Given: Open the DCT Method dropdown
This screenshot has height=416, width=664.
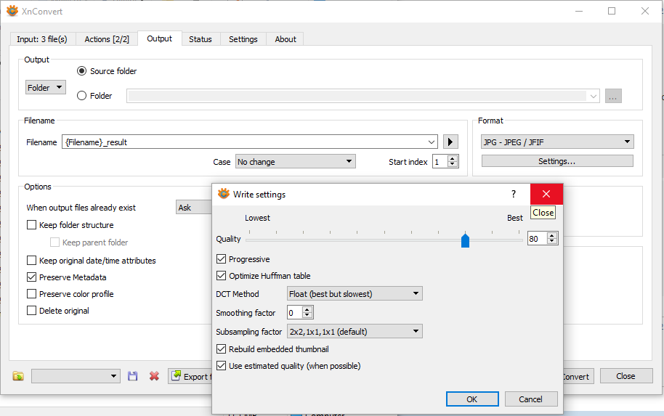Looking at the screenshot, I should (355, 294).
